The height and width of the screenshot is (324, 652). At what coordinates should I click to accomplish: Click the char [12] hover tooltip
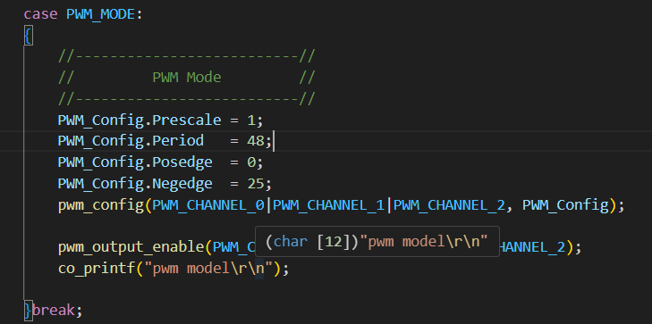[x=377, y=242]
